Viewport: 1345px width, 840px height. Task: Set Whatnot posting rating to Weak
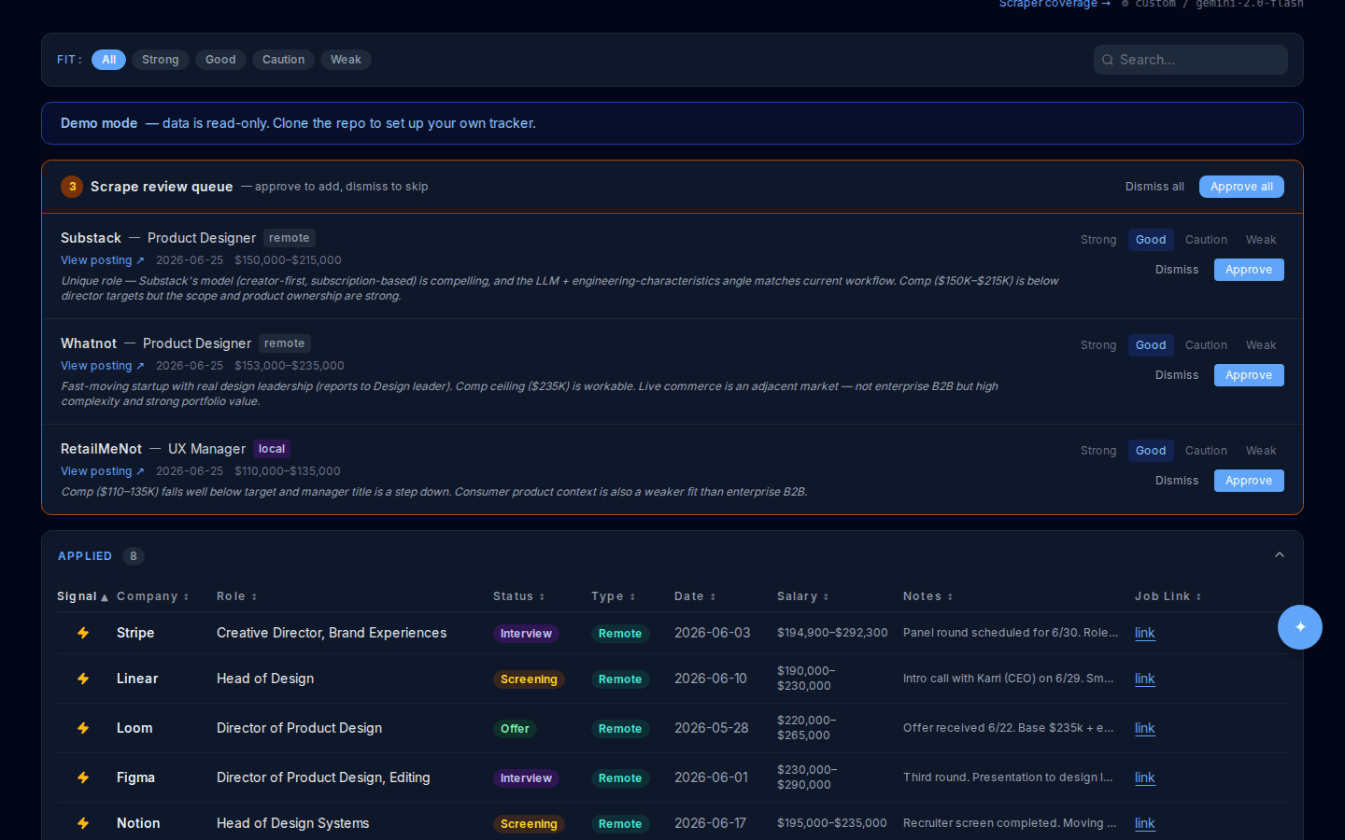pyautogui.click(x=1261, y=345)
